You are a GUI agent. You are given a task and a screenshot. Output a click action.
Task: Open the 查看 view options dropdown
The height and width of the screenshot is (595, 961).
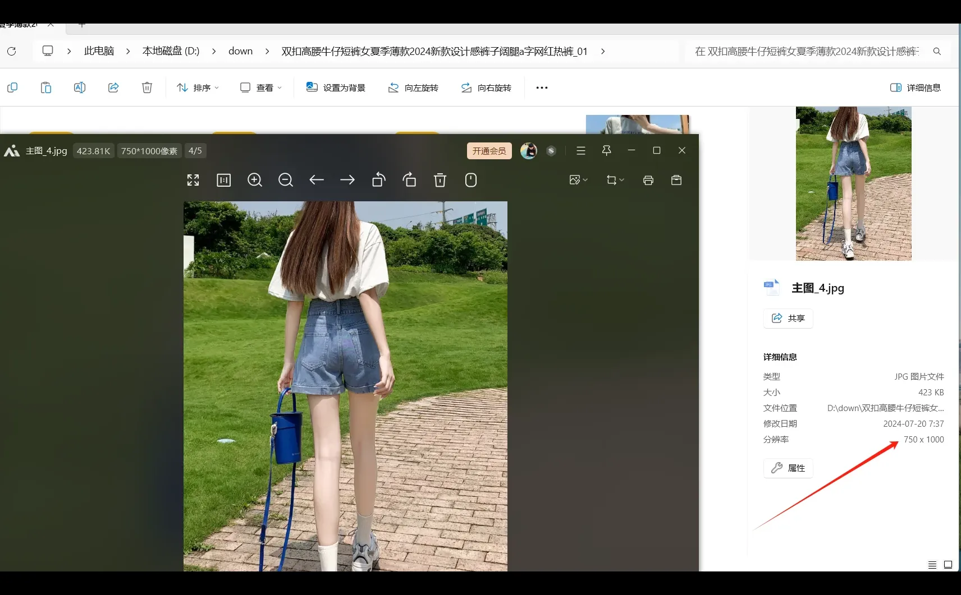(x=260, y=87)
